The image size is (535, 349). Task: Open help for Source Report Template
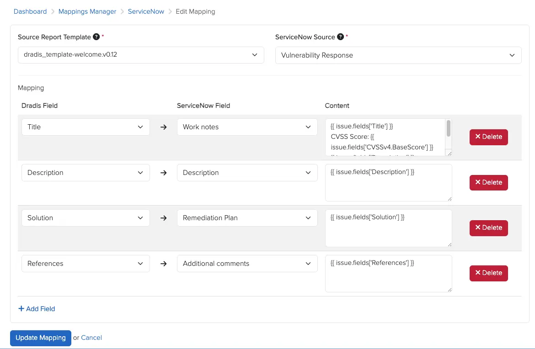[96, 37]
